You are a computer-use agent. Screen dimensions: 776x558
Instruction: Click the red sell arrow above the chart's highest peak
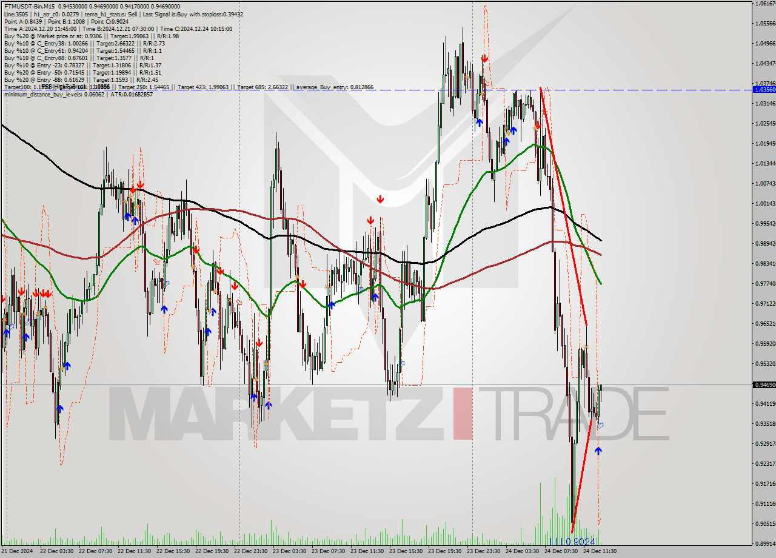(x=484, y=58)
